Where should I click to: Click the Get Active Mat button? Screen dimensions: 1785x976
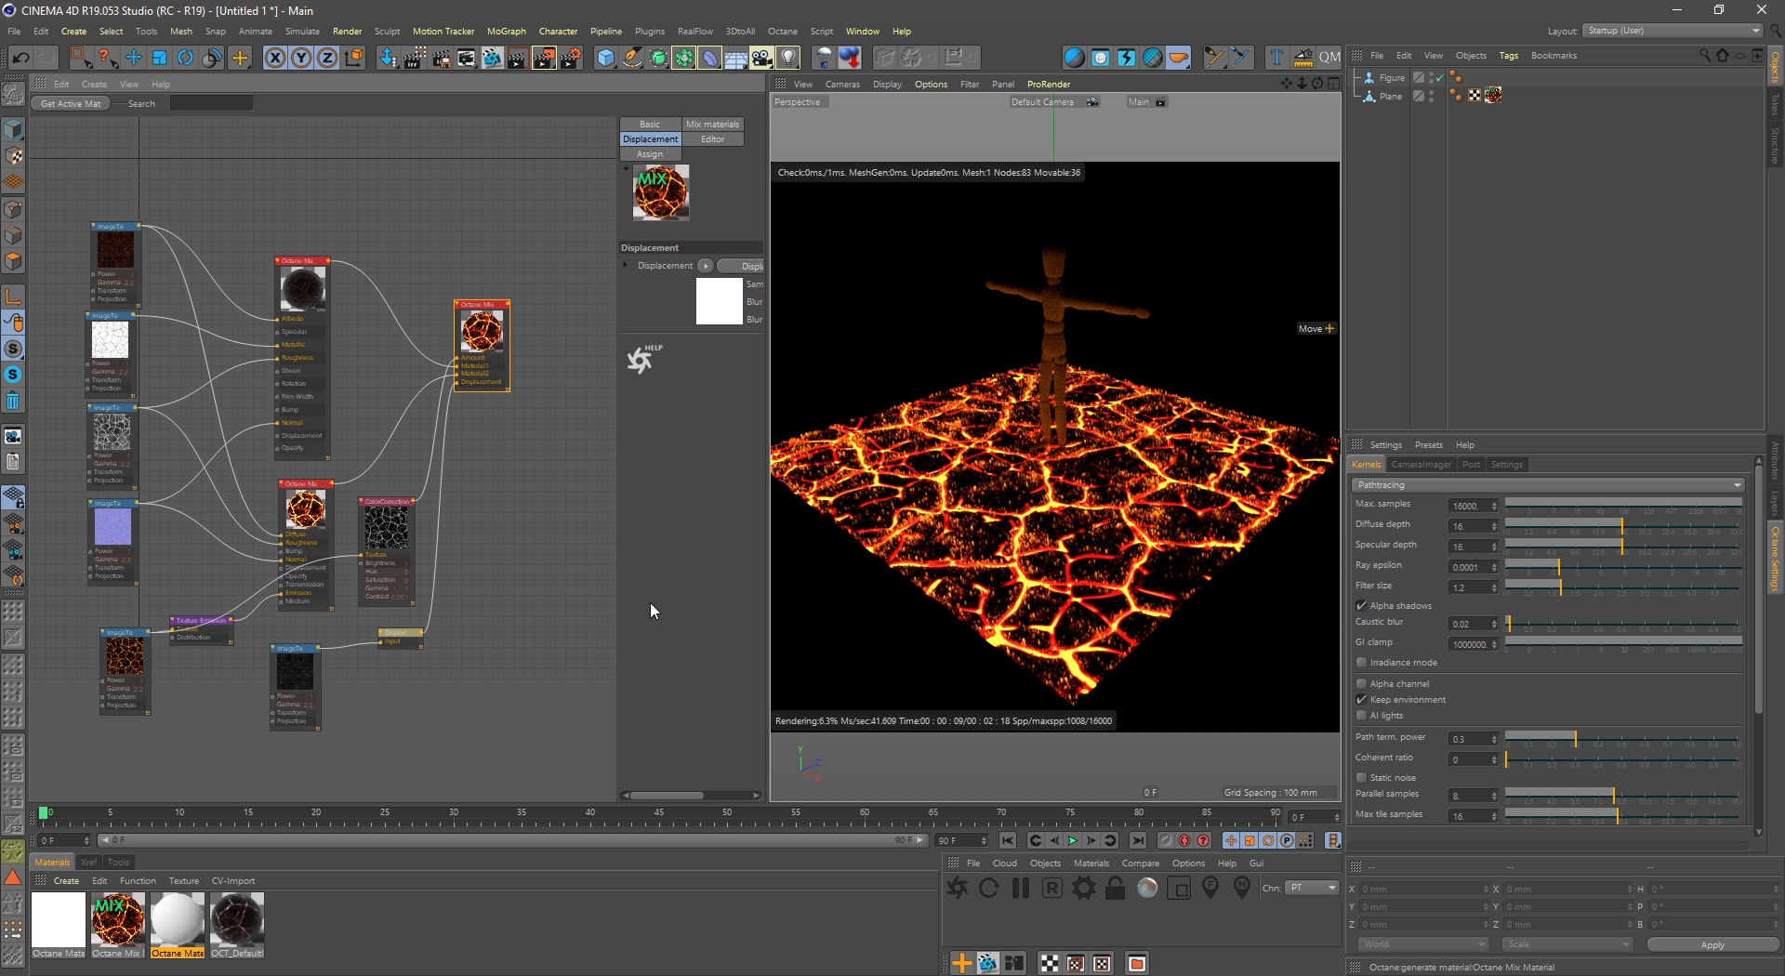point(71,104)
